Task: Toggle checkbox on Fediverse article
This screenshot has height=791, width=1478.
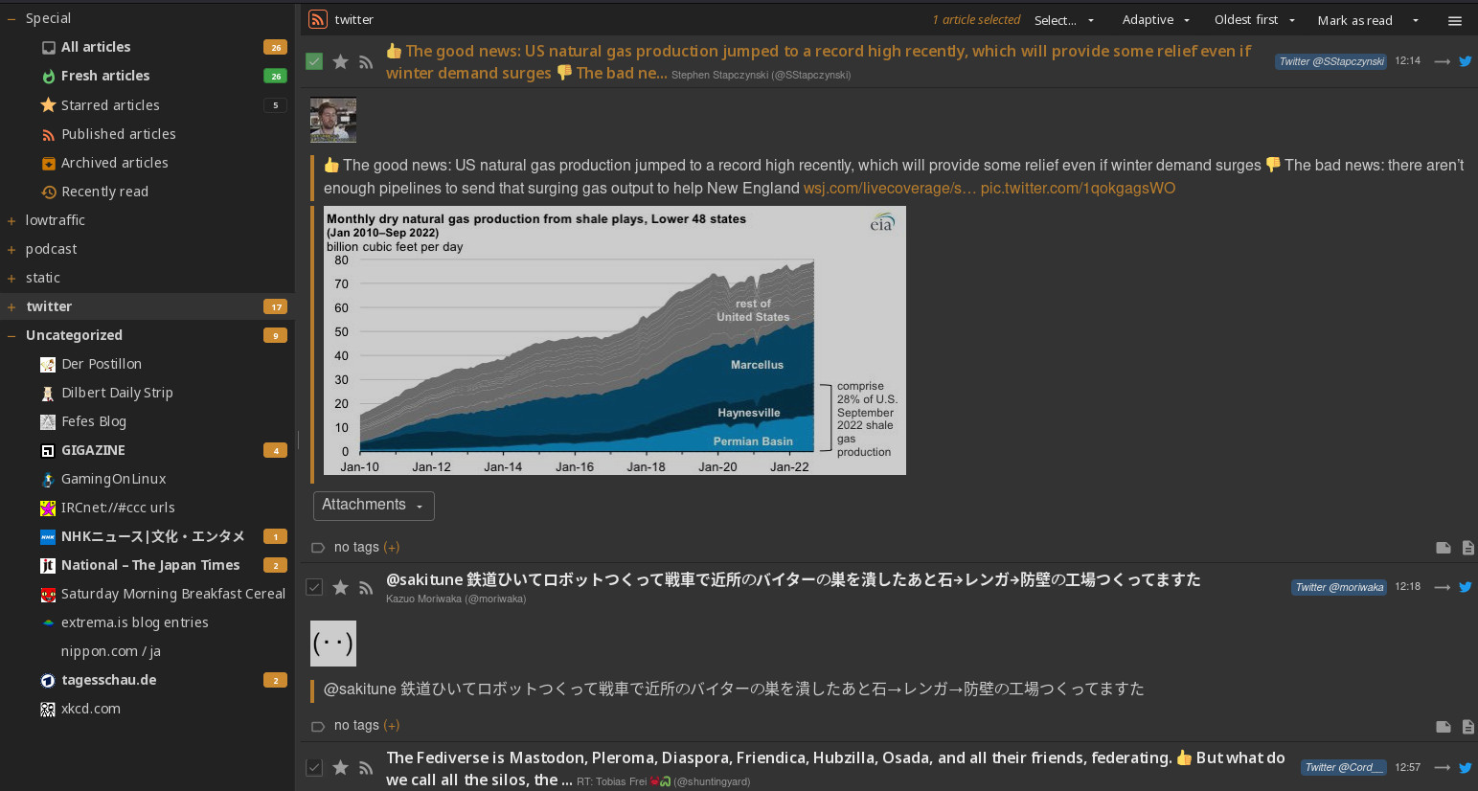Action: click(314, 767)
